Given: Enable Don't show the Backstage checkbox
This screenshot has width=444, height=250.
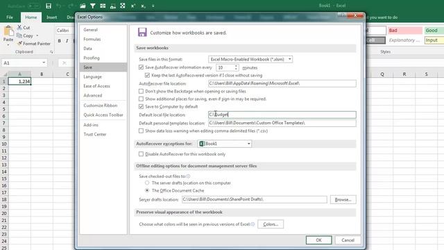Looking at the screenshot, I should tap(141, 91).
